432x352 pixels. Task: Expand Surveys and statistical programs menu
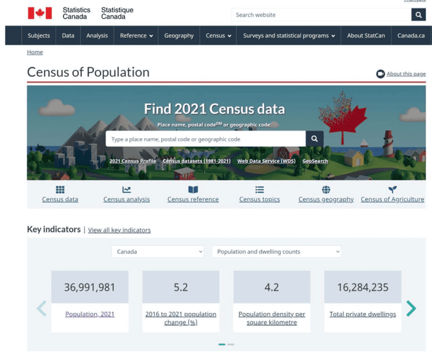click(x=289, y=35)
